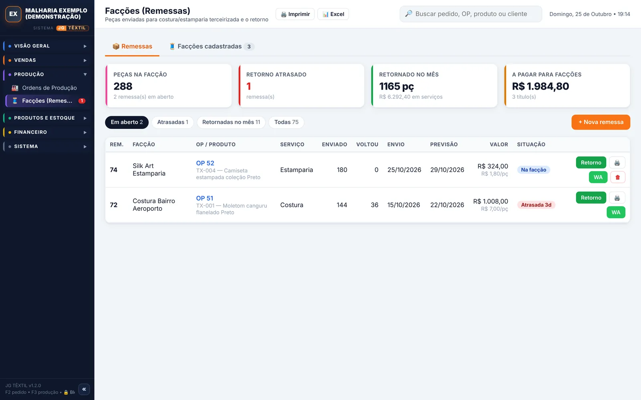Click the JG TÊXTIL v1.2.0 version label
Image resolution: width=641 pixels, height=400 pixels.
[23, 386]
